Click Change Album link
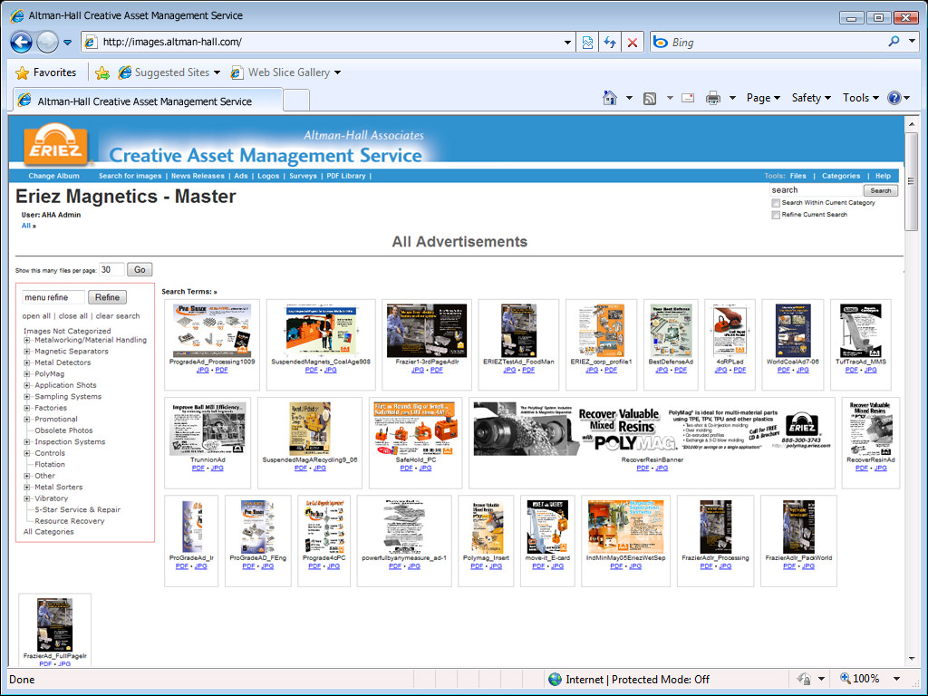This screenshot has width=928, height=696. (53, 176)
